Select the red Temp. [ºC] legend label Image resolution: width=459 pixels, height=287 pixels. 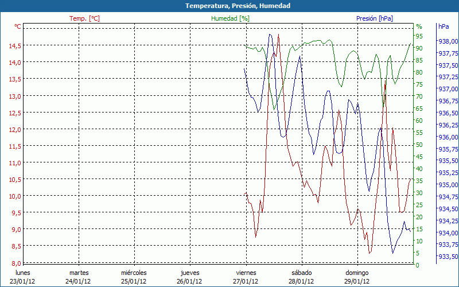pos(85,18)
